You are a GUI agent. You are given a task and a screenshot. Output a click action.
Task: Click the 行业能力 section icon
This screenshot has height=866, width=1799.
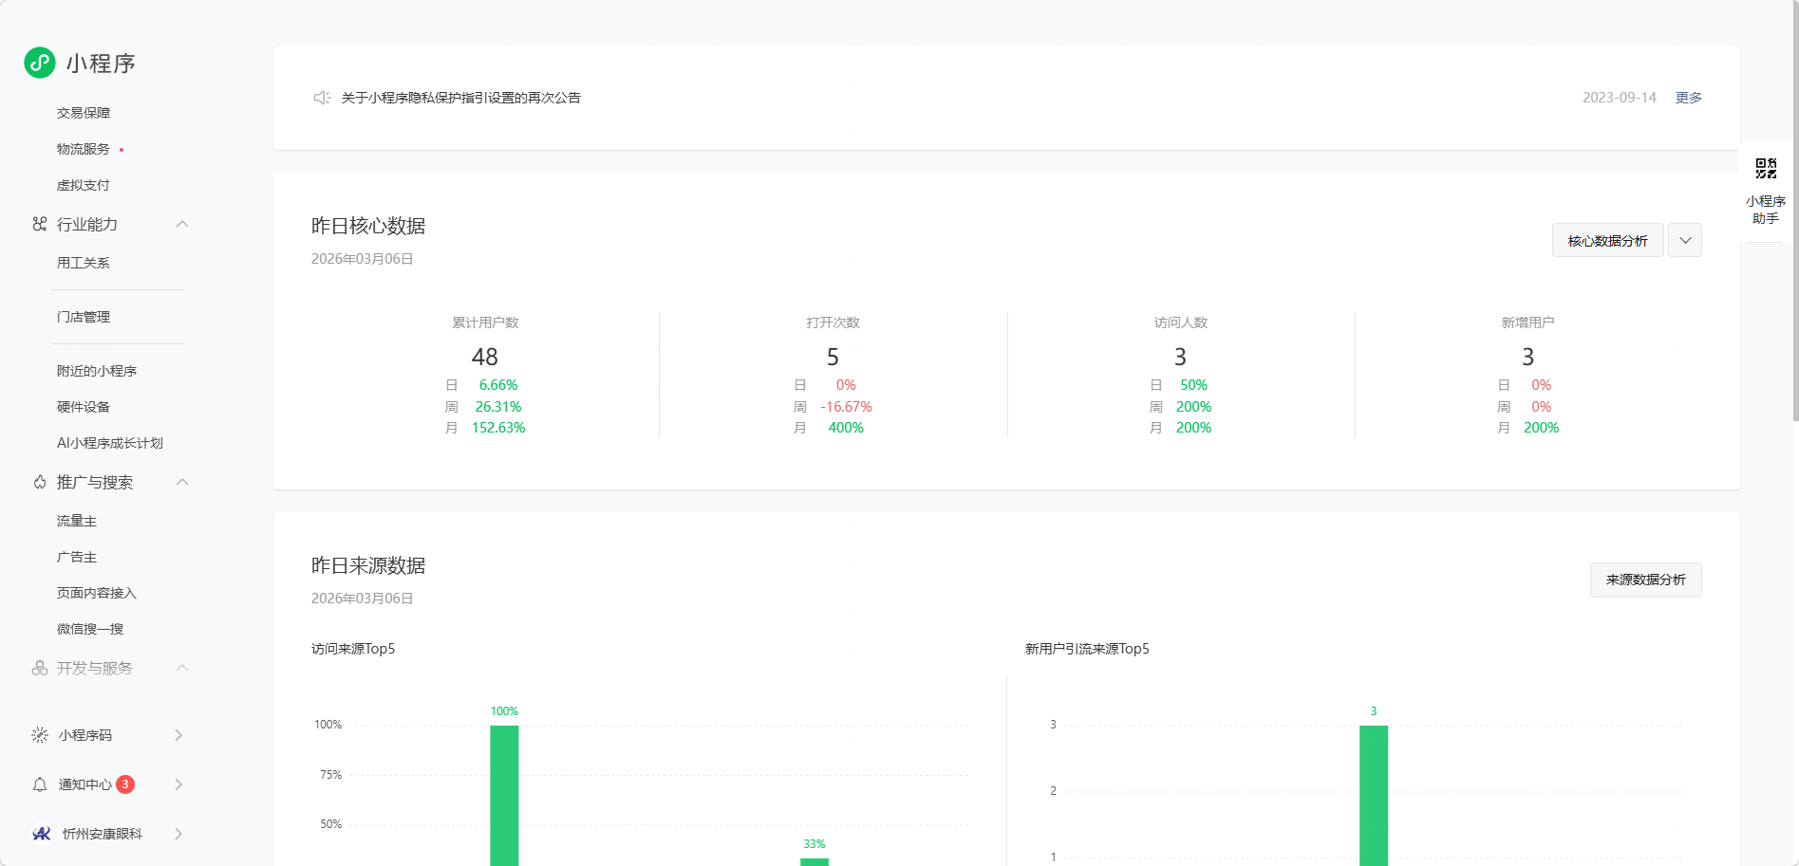point(39,224)
